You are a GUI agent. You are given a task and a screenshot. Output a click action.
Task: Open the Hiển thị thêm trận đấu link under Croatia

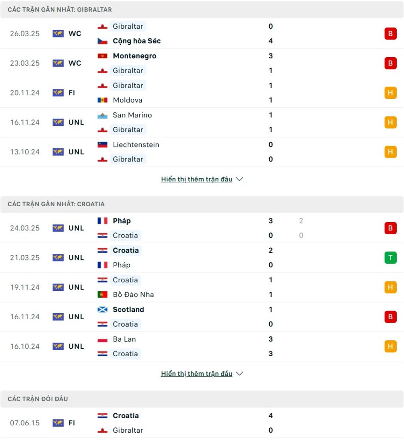(196, 373)
